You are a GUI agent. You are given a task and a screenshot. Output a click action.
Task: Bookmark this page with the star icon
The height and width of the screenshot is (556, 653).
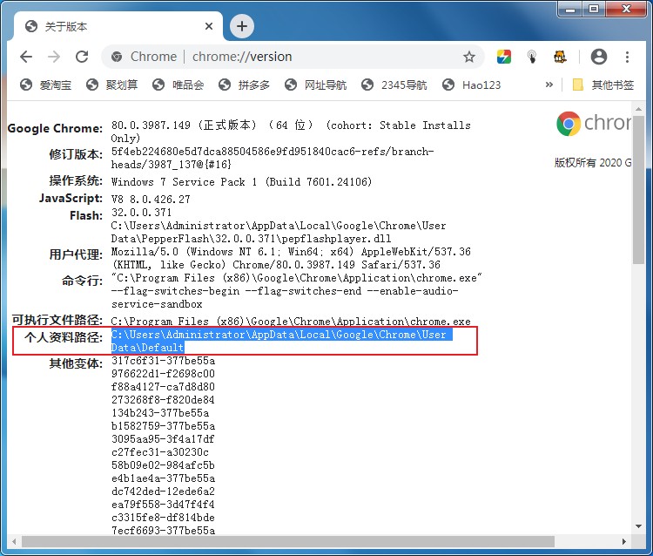(469, 57)
